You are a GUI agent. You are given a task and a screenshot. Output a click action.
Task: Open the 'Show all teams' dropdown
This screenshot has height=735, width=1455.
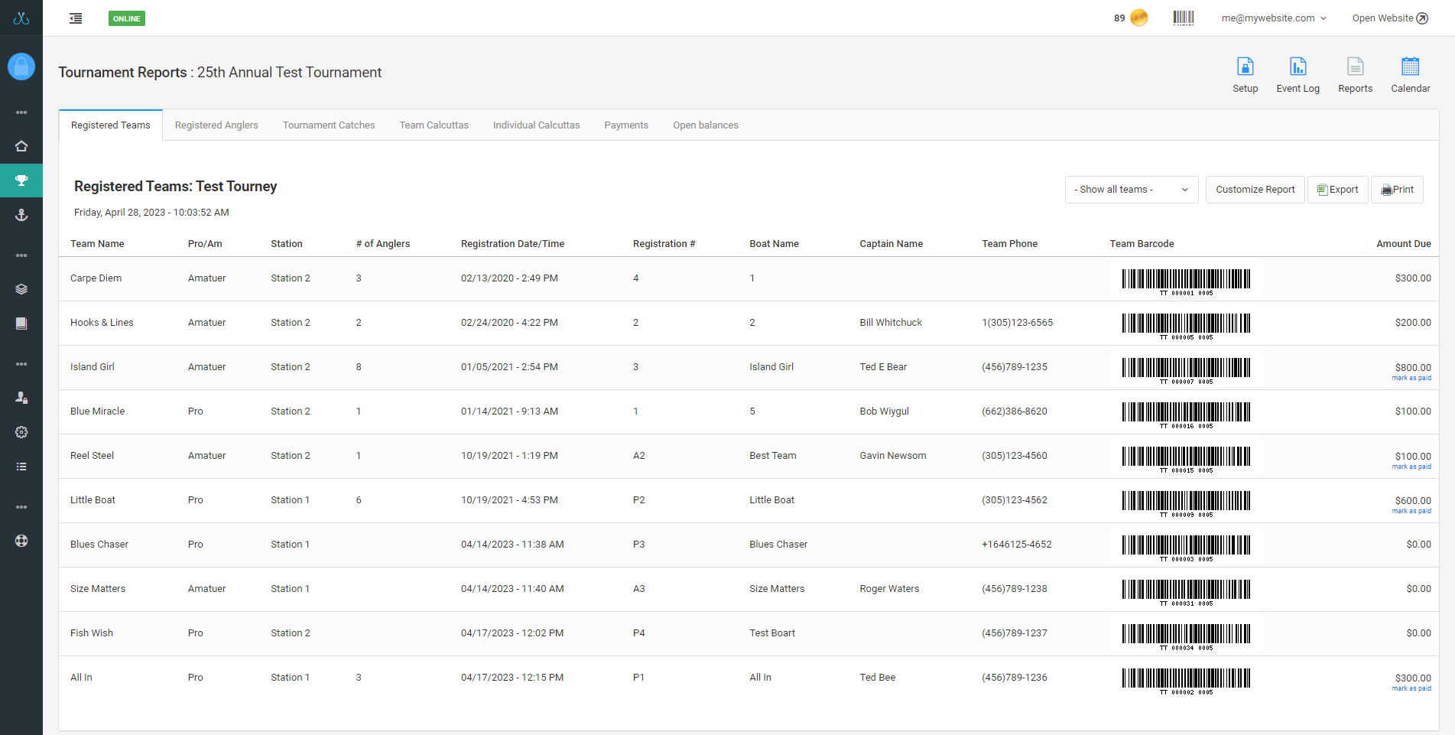[x=1132, y=190]
